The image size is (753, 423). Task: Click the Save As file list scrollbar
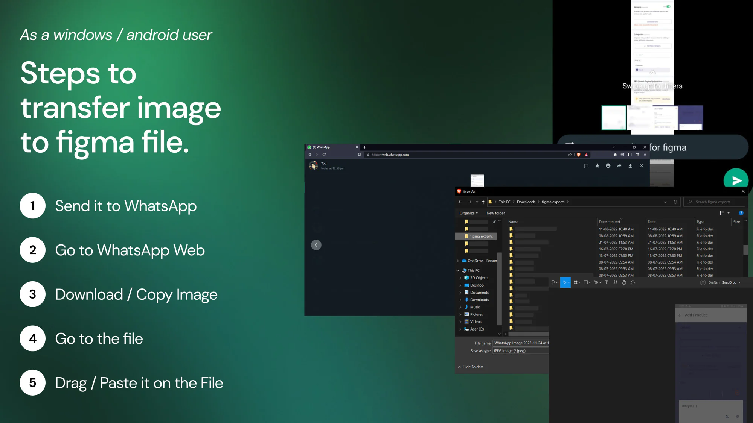tap(745, 250)
